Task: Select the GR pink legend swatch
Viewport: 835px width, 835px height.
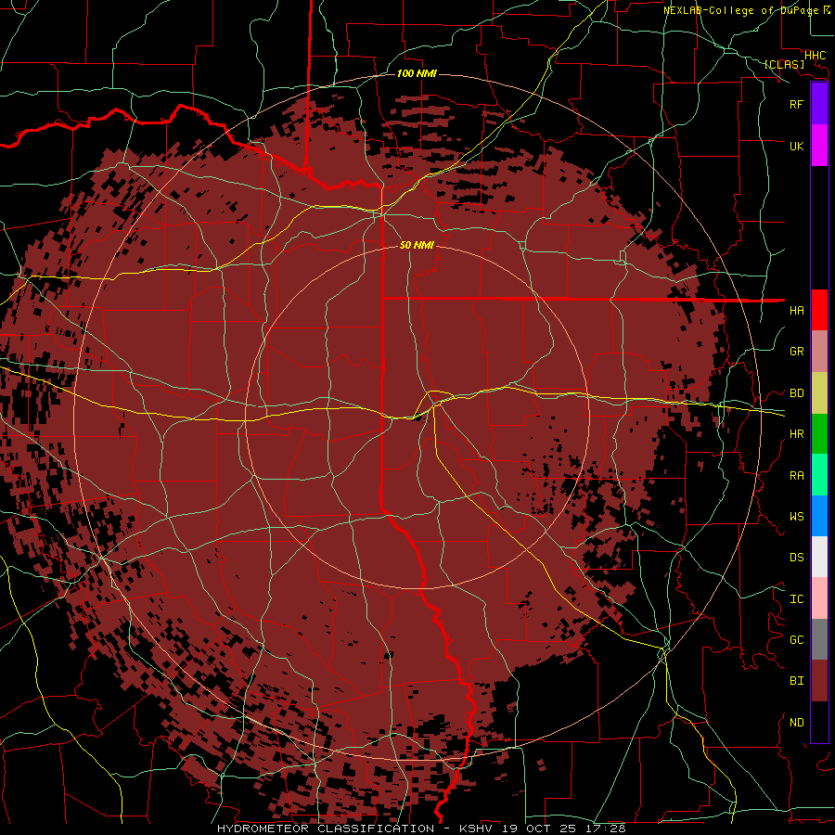Action: 819,352
